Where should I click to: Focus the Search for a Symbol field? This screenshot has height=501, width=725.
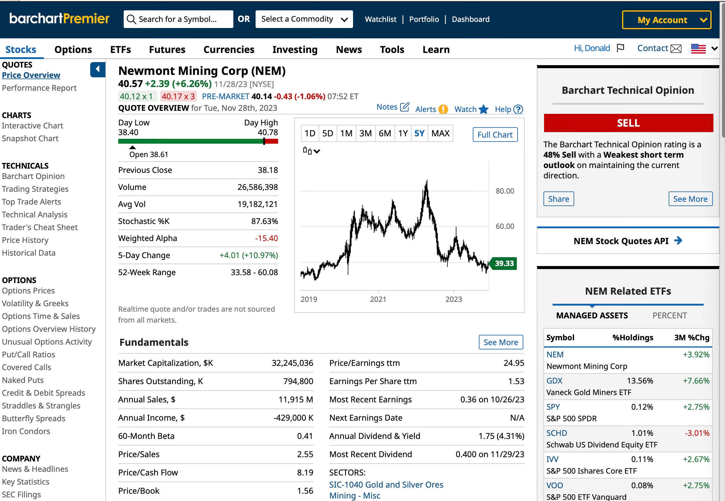178,19
